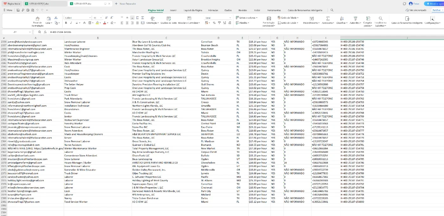The height and width of the screenshot is (216, 444).
Task: Click the fx insert function icon
Action: point(45,32)
